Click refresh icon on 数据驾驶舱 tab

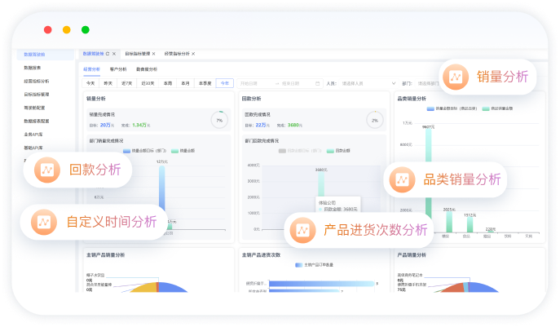point(108,54)
